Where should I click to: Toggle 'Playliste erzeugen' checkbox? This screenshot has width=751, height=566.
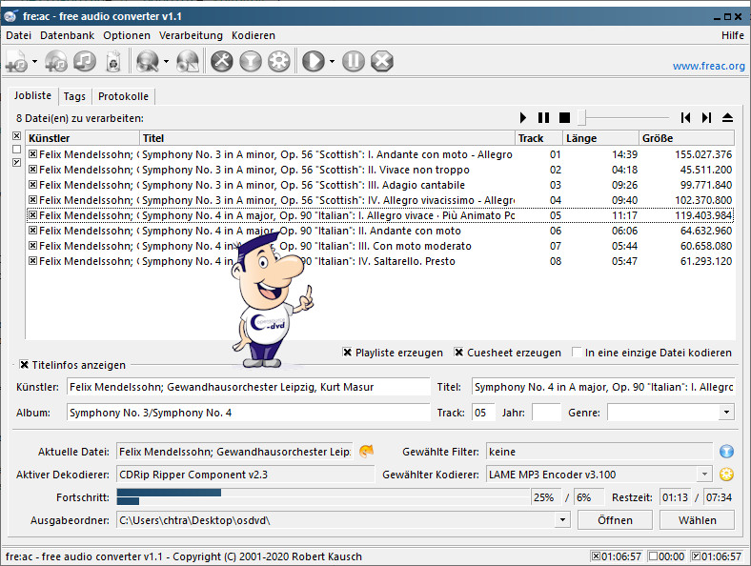click(348, 353)
